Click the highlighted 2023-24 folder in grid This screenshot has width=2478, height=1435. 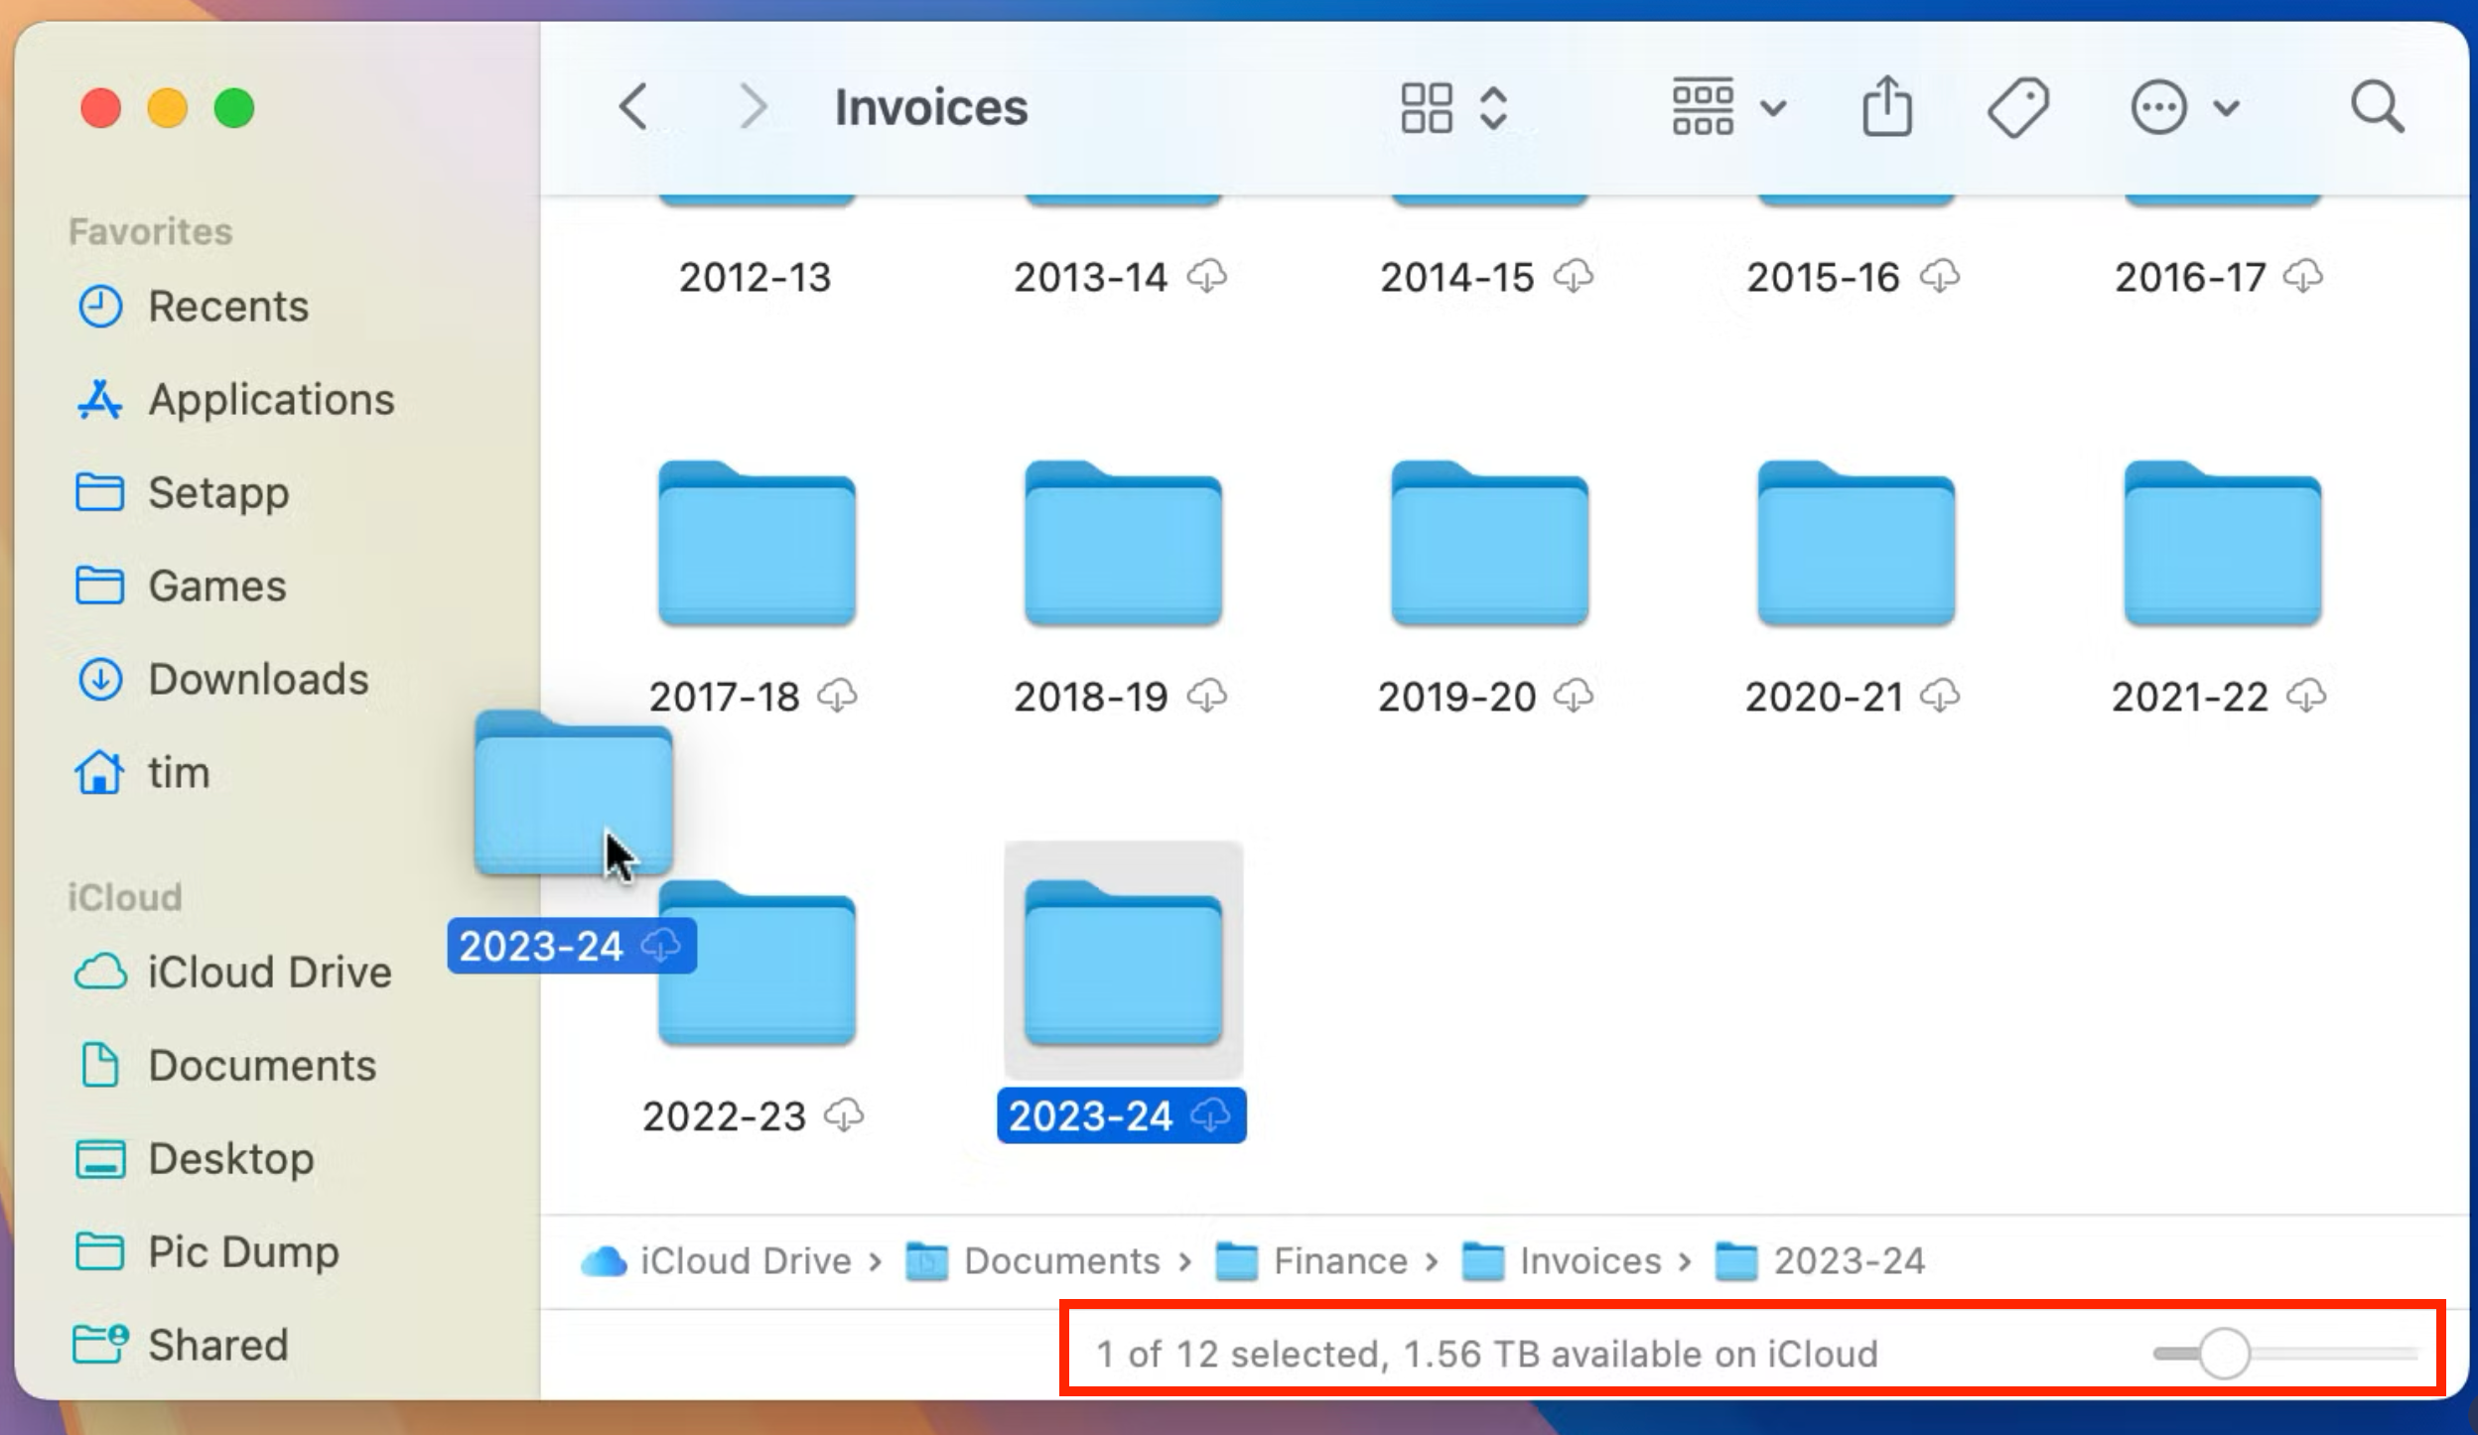click(x=1123, y=963)
